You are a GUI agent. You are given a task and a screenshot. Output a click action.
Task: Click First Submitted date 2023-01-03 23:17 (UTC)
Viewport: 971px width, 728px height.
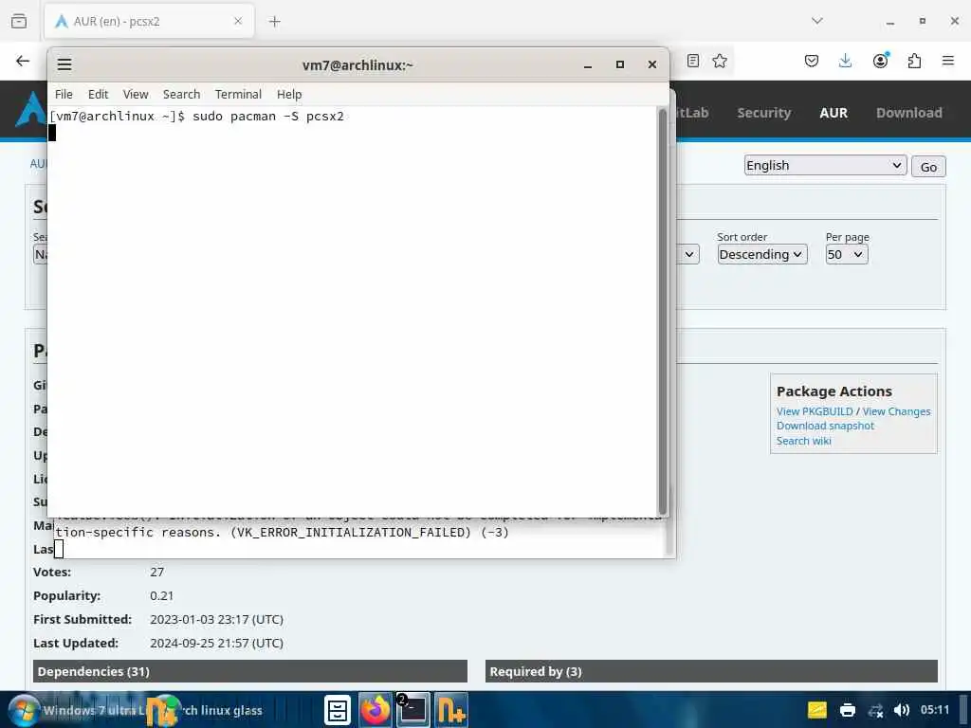[x=217, y=620]
